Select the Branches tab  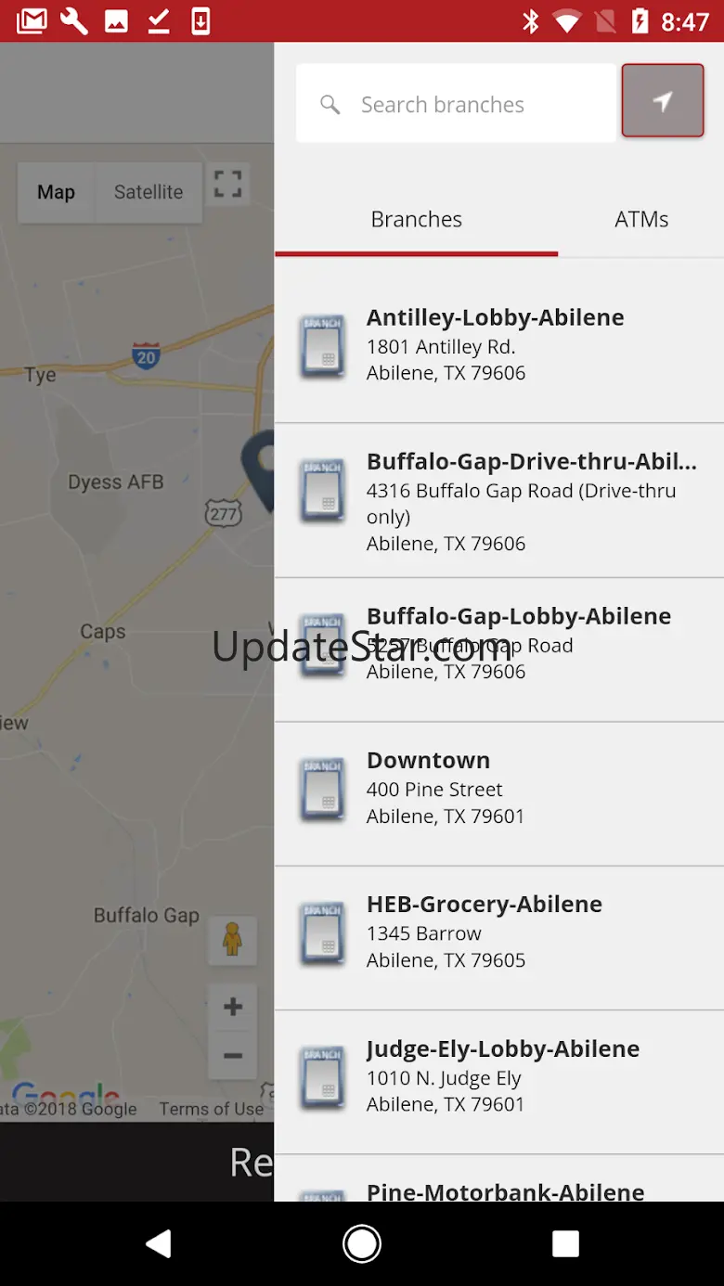pos(416,220)
